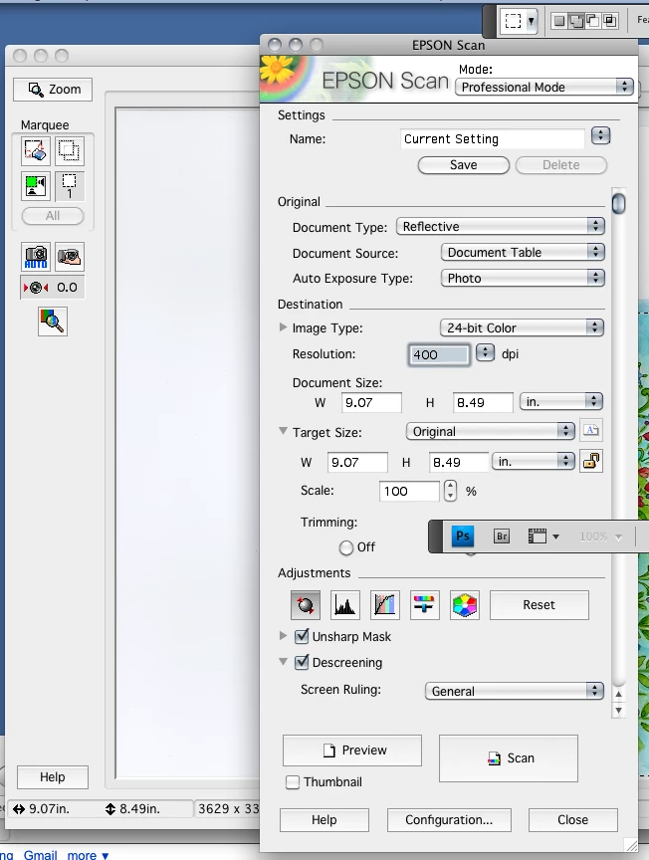Image resolution: width=649 pixels, height=860 pixels.
Task: Open the Resolution dpi dropdown arrow
Action: pos(485,352)
